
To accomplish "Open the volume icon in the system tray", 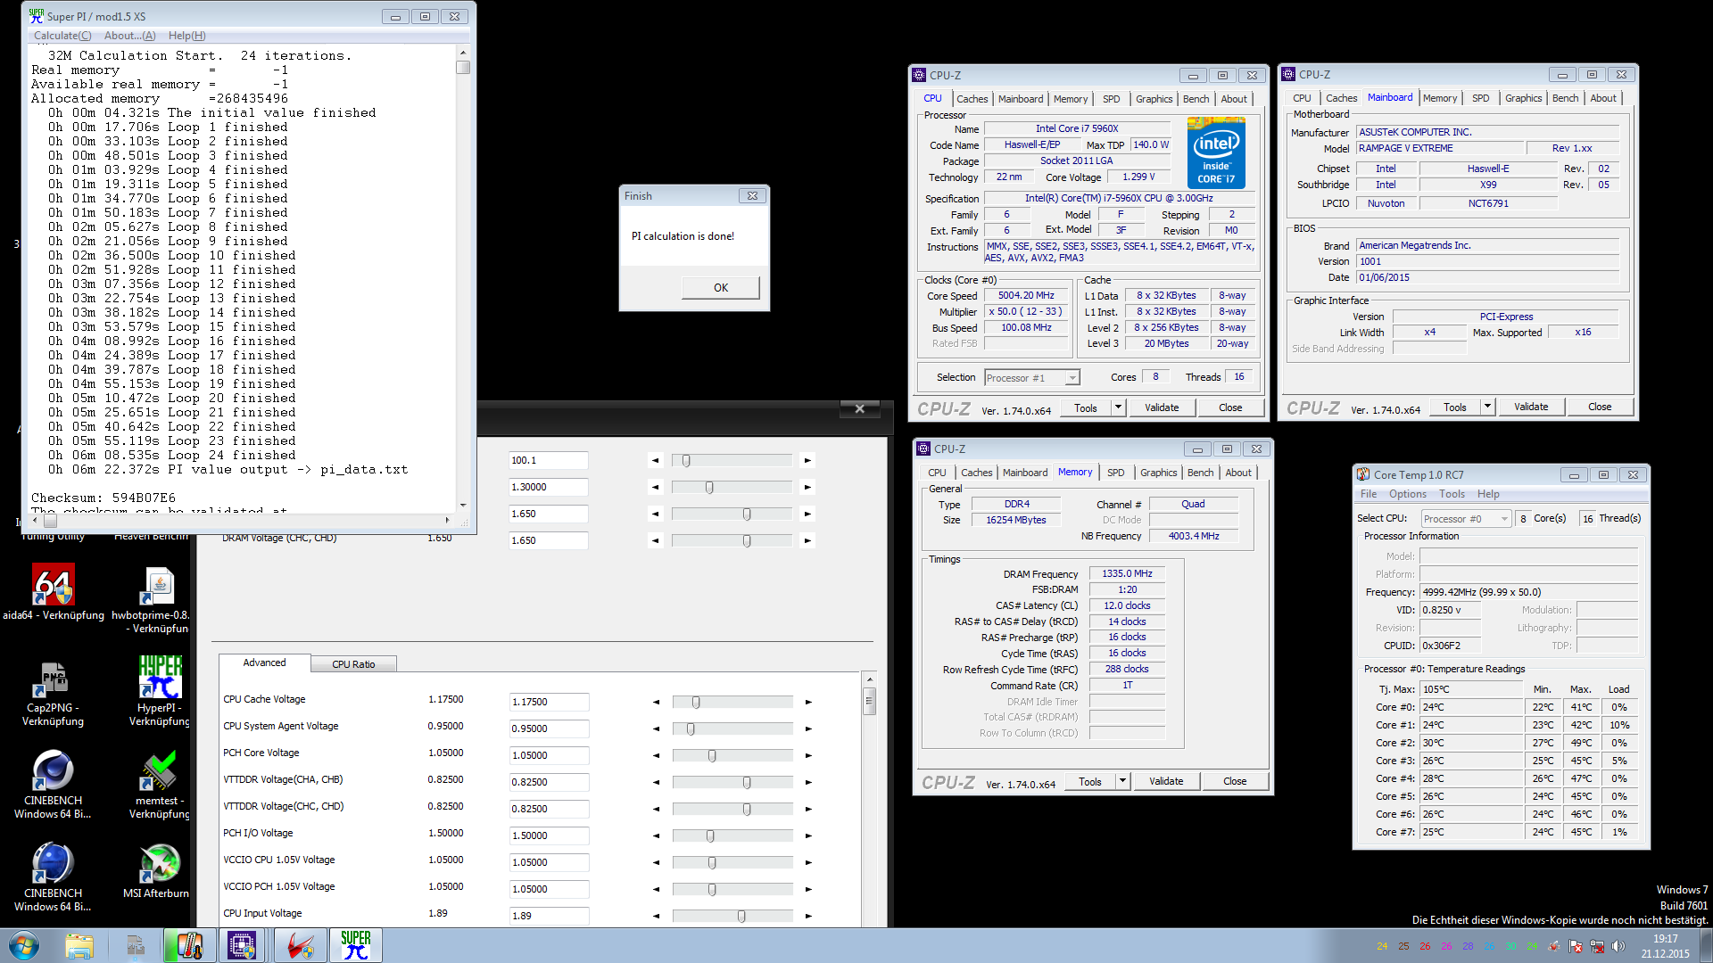I will coord(1619,946).
